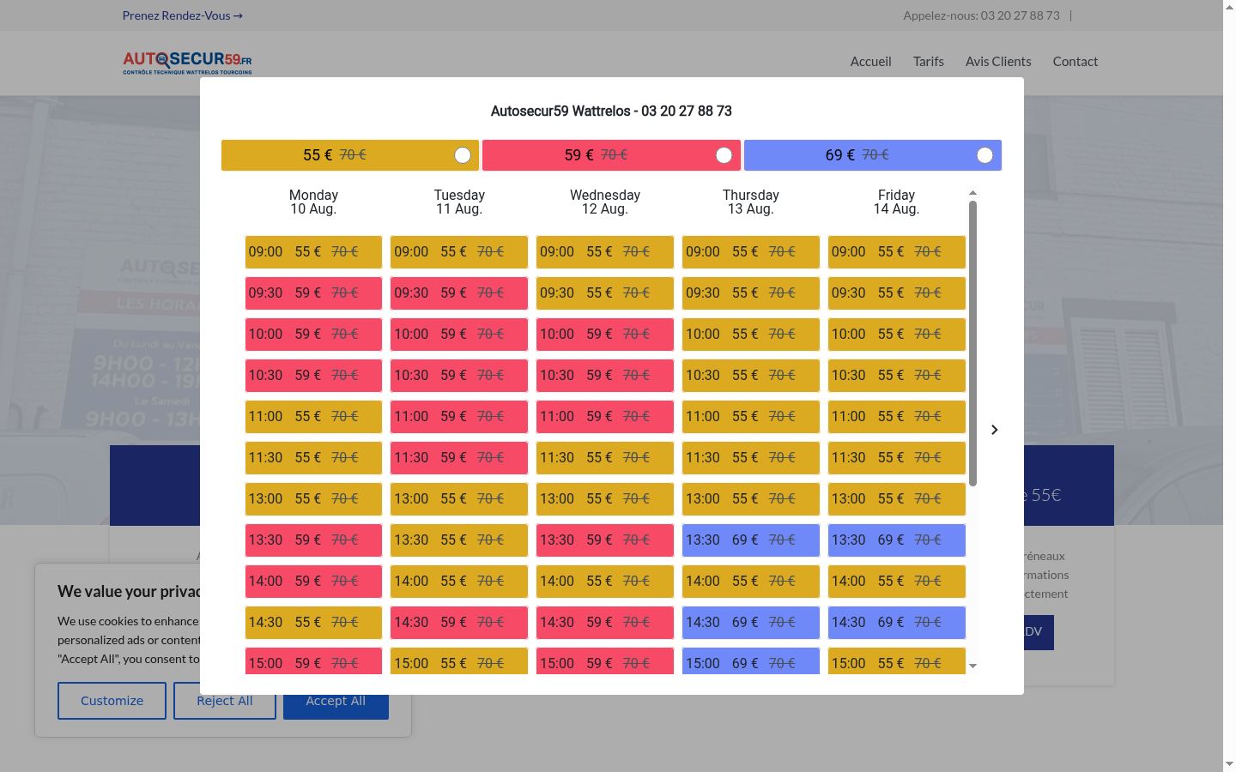Screen dimensions: 1236x772
Task: Click the Wednesday 12 Aug. column header
Action: coord(605,202)
